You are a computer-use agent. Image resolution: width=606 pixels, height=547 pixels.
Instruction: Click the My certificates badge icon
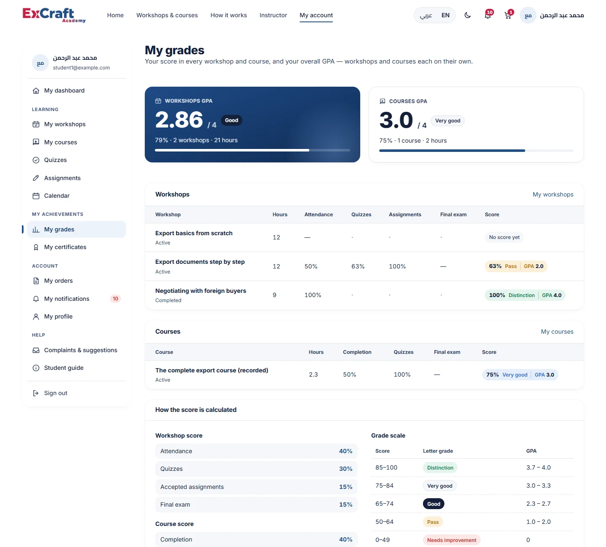point(36,247)
